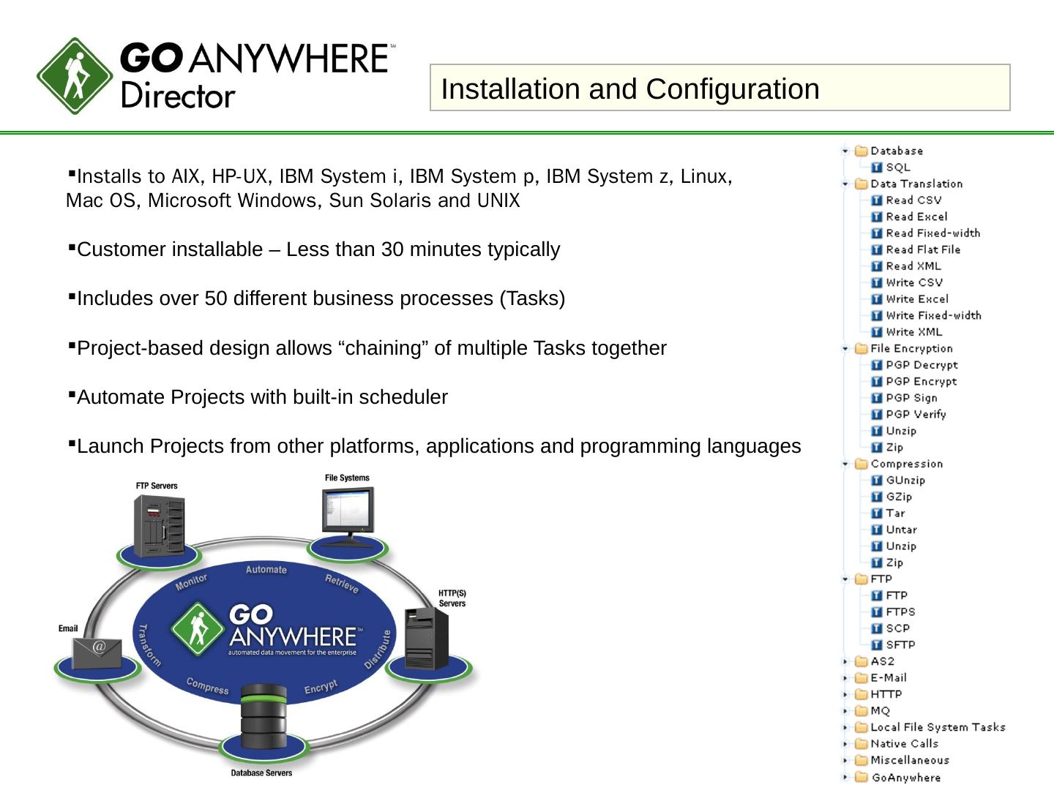Click the FTP Servers tower icon

[160, 527]
